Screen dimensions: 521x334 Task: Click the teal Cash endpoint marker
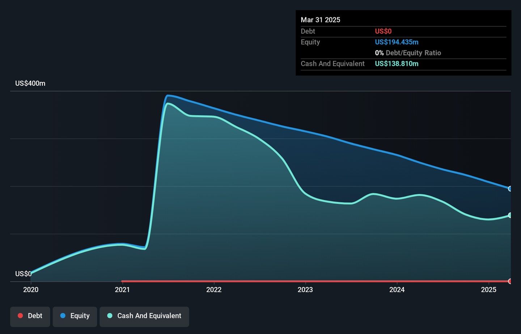510,215
